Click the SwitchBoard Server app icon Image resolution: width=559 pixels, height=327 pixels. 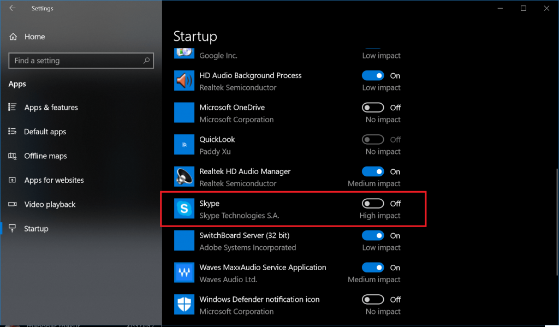(x=184, y=240)
